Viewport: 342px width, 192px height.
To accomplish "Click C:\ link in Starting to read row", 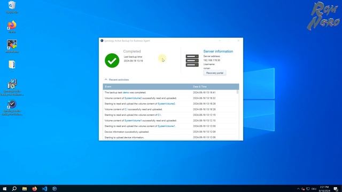I will [x=159, y=115].
